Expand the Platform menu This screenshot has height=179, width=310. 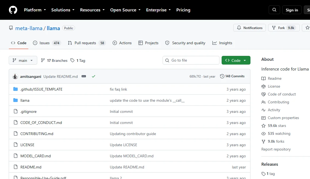click(35, 10)
